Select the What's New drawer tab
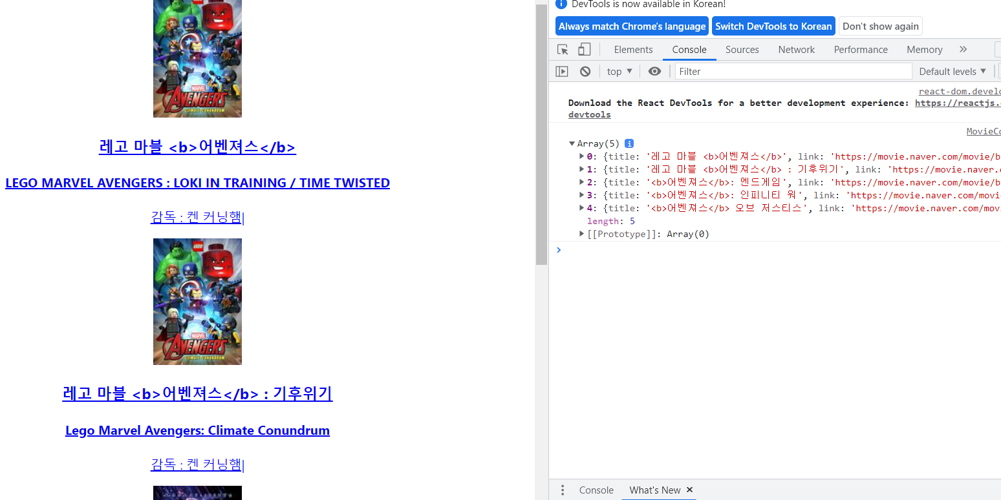The image size is (1001, 500). 654,490
